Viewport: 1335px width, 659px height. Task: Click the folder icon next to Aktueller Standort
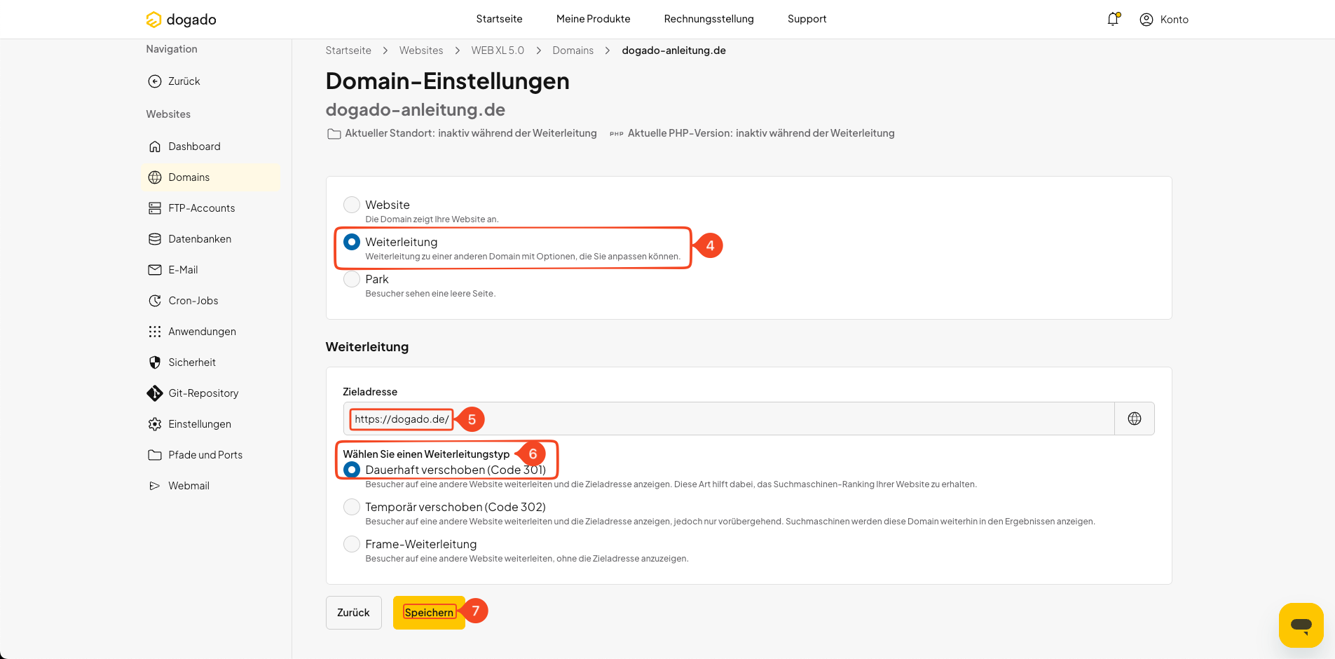pyautogui.click(x=334, y=134)
